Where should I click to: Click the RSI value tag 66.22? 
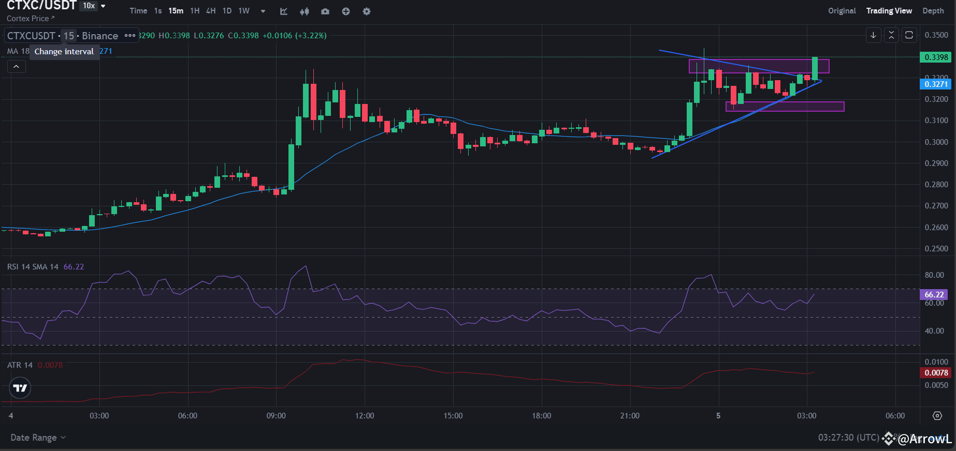(x=934, y=295)
